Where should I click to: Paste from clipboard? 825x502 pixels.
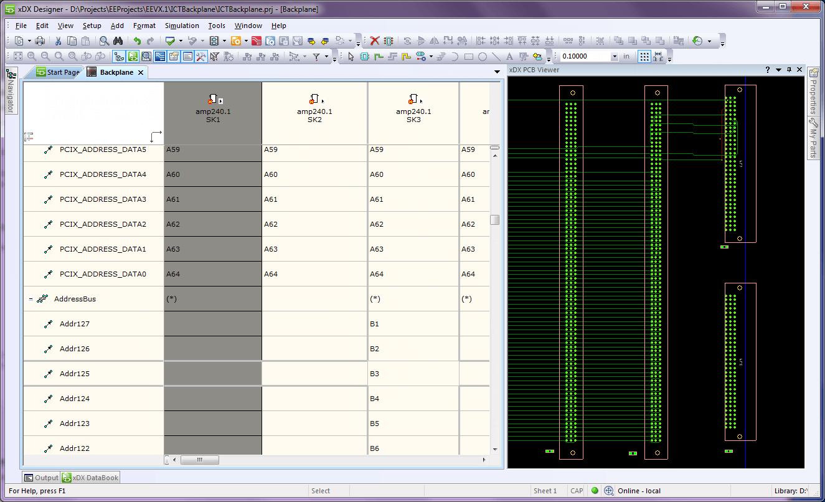click(x=85, y=40)
